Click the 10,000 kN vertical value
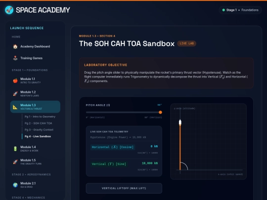This screenshot has width=267, height=200. (x=150, y=163)
